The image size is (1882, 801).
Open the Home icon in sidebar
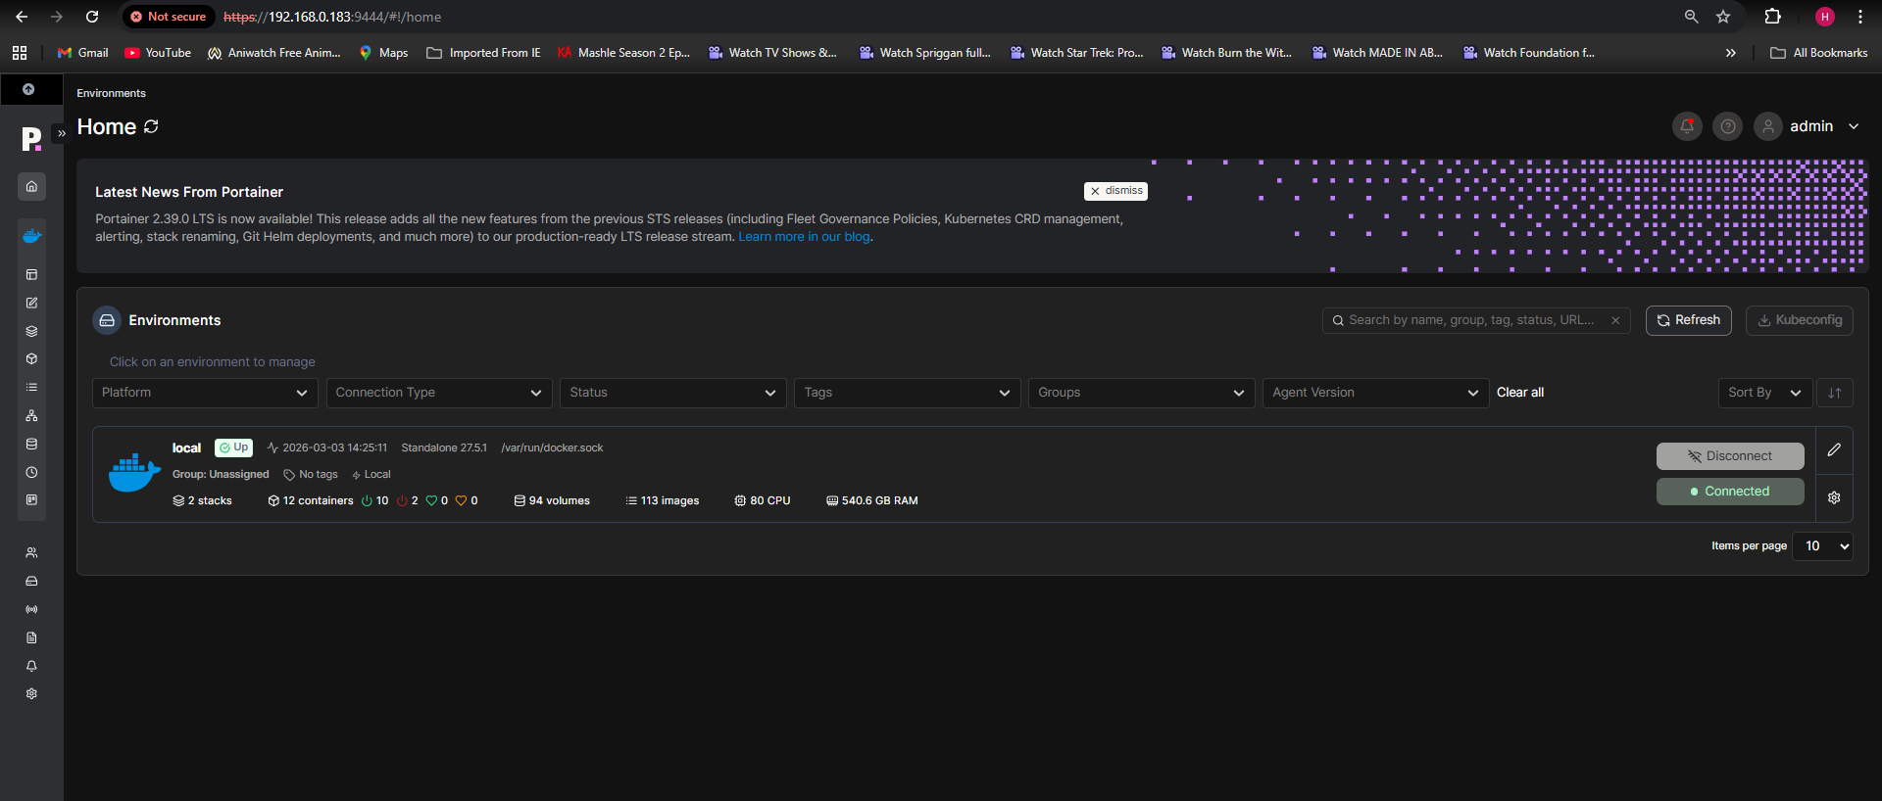[x=31, y=186]
